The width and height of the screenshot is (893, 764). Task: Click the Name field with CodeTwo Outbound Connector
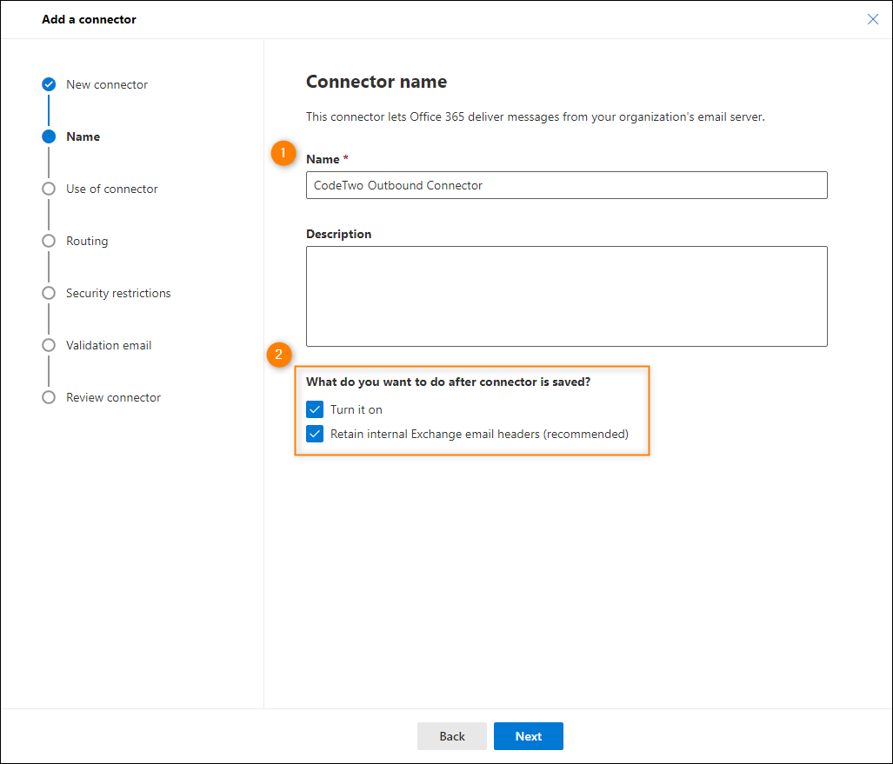pos(567,185)
